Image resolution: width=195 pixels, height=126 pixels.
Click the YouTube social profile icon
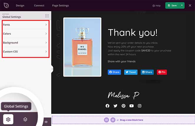point(131,106)
